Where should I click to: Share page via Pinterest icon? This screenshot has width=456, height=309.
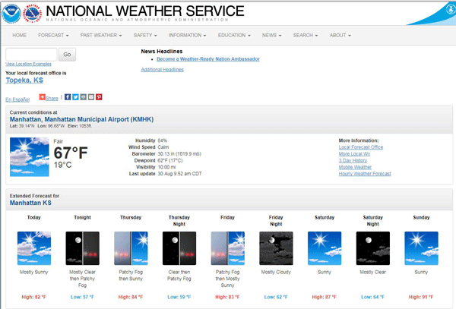99,97
